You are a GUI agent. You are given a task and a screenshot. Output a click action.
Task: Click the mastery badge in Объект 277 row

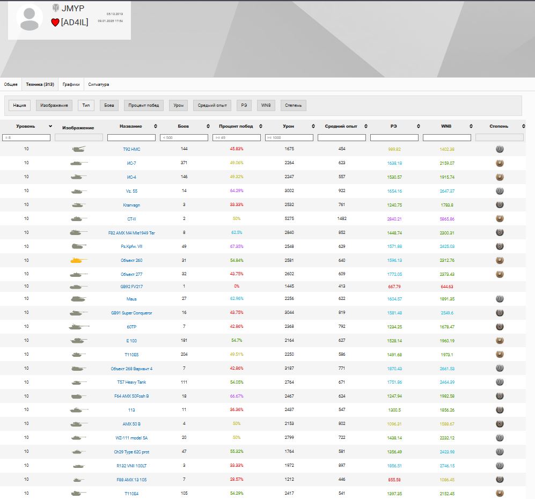click(x=500, y=274)
